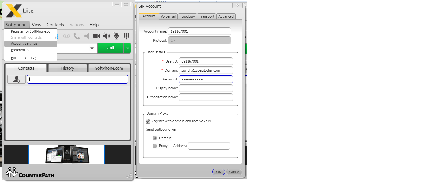Click the Authorization name field
Screen dimensions: 436x182
click(206, 97)
